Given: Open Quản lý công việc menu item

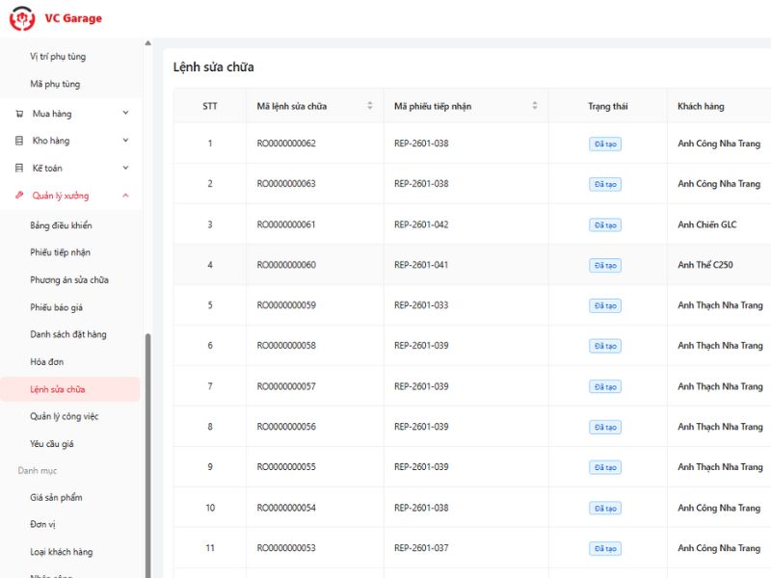Looking at the screenshot, I should [64, 416].
